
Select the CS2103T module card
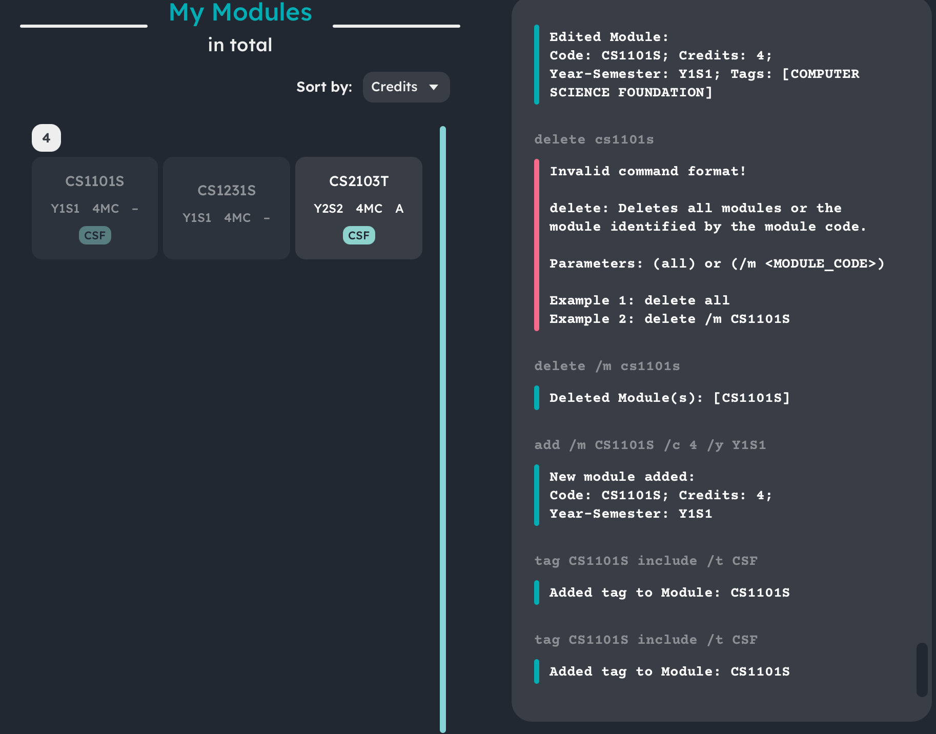coord(359,208)
